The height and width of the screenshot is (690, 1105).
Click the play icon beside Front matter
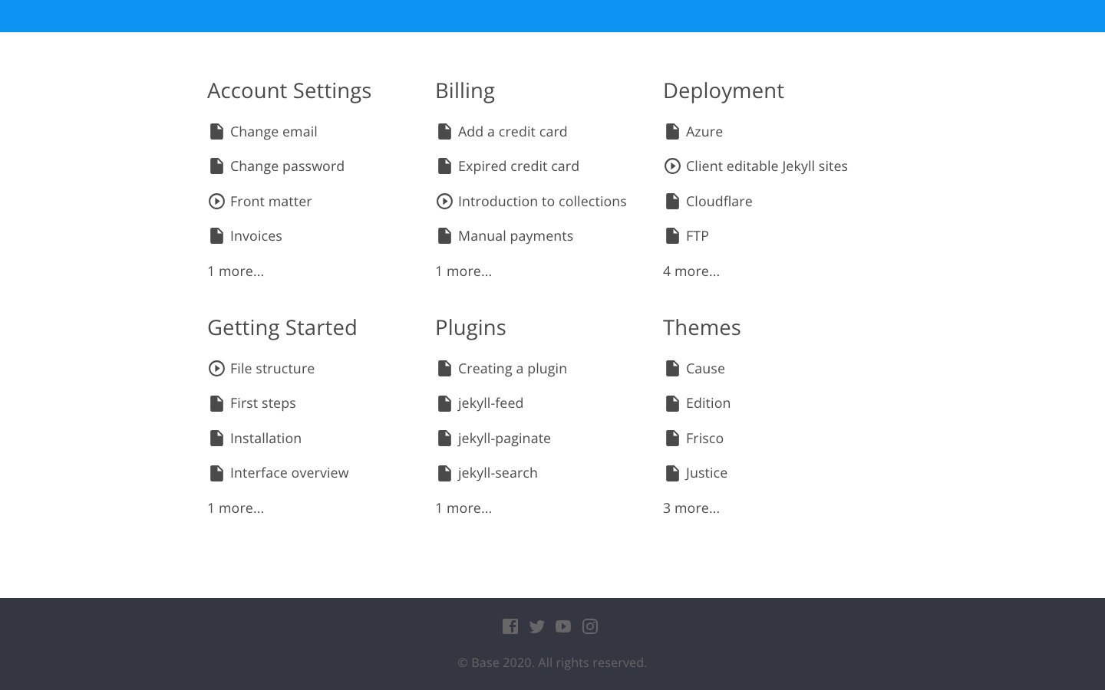[x=216, y=202]
